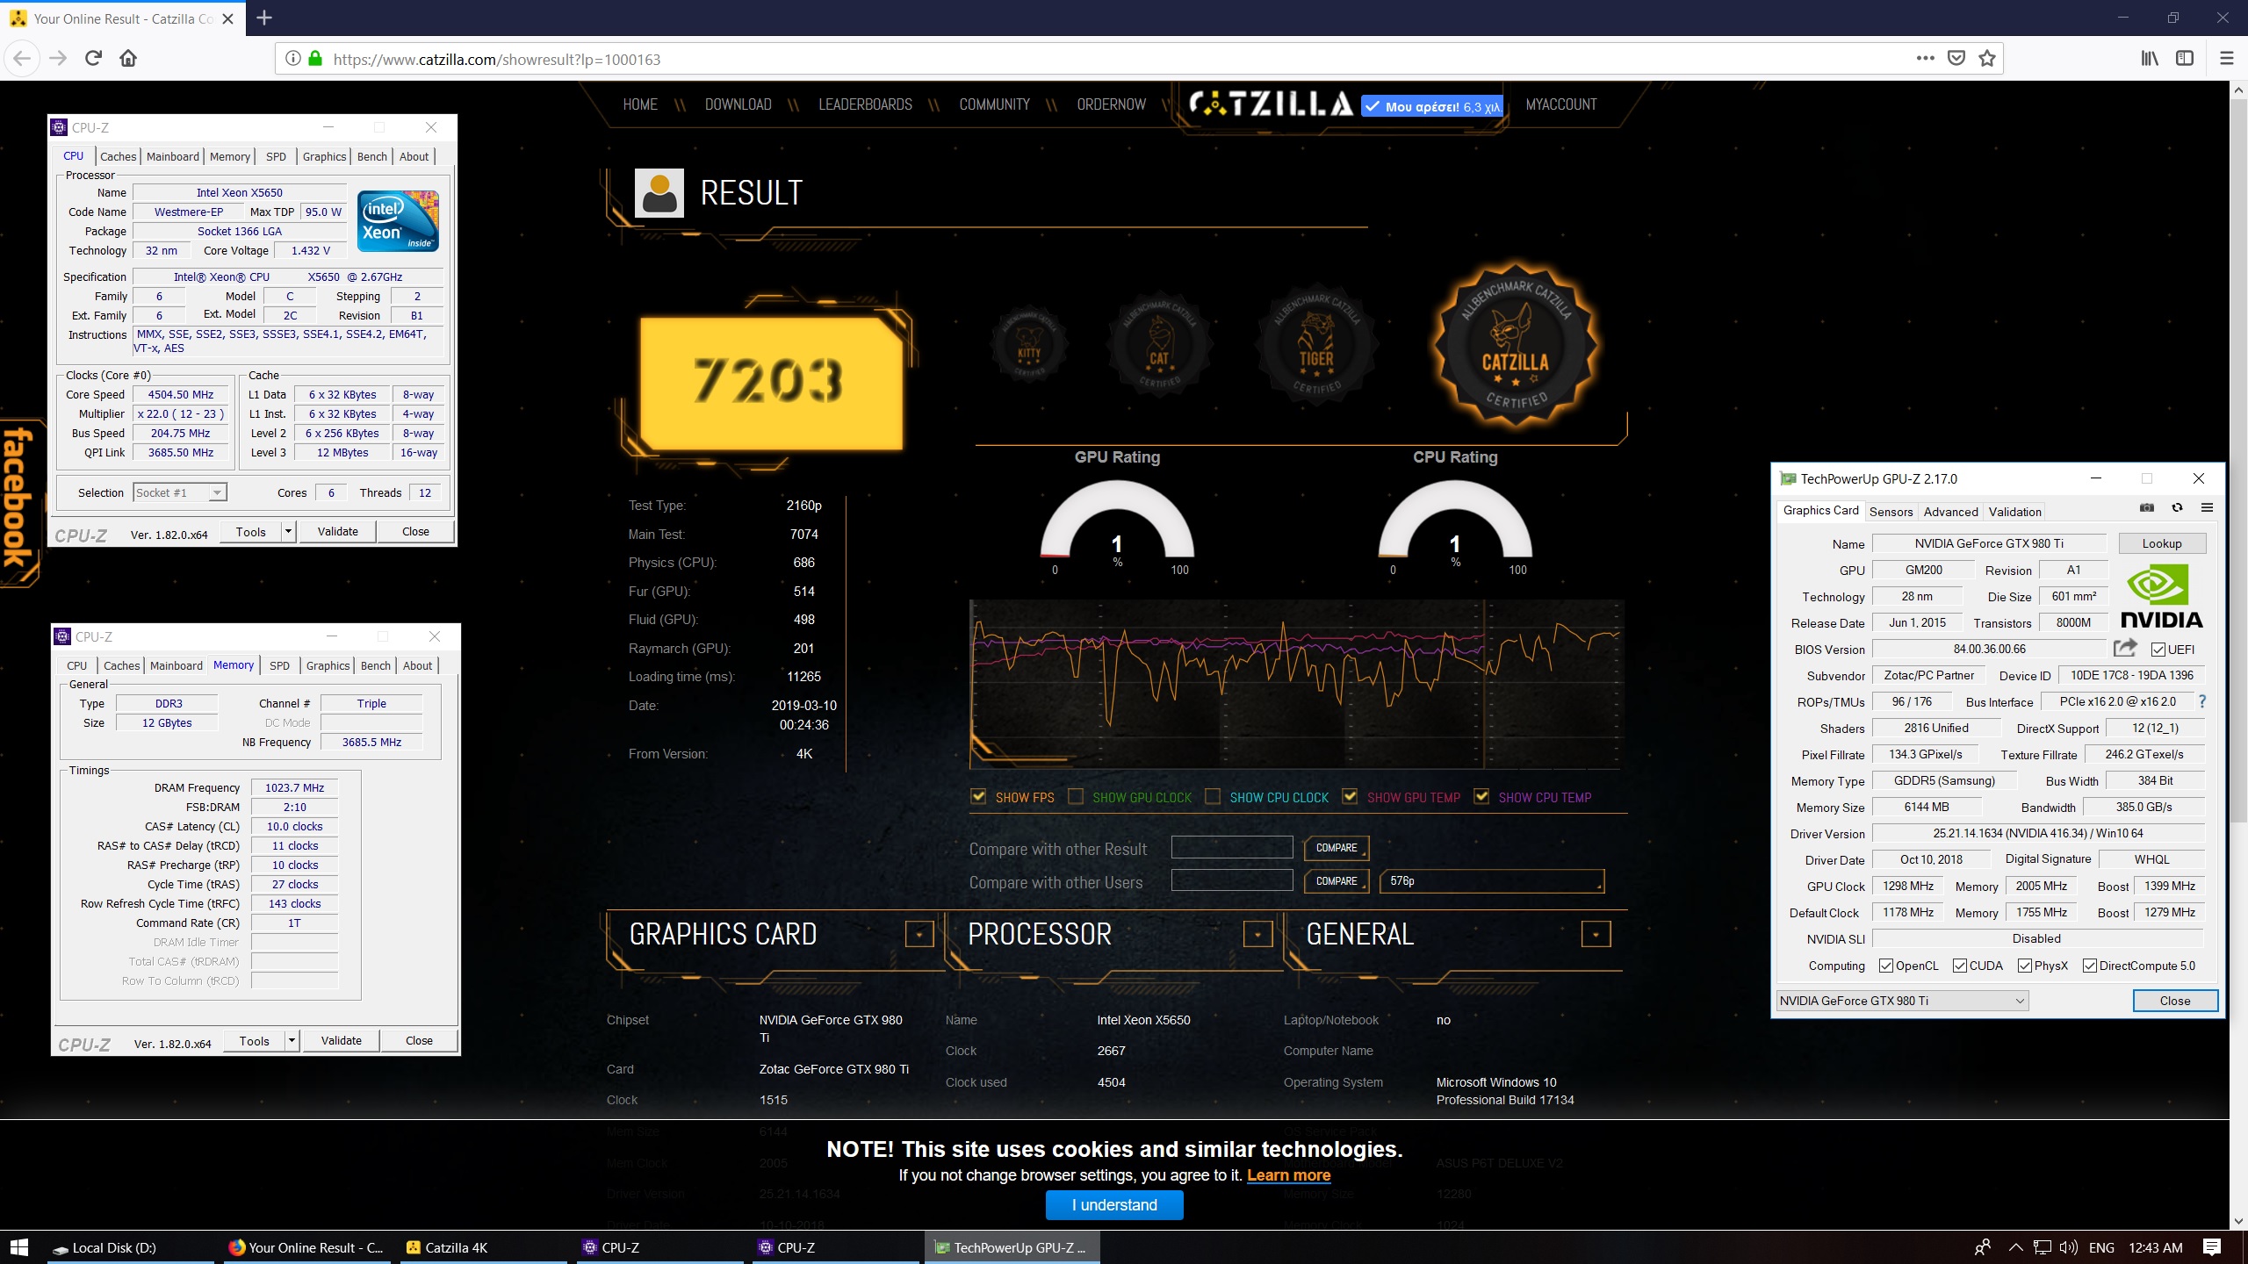
Task: Open the Facebook side tab
Action: tap(19, 502)
